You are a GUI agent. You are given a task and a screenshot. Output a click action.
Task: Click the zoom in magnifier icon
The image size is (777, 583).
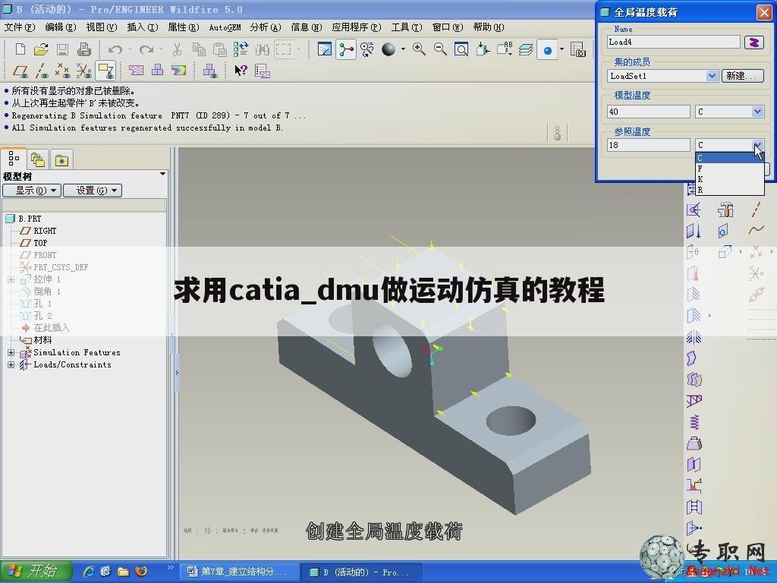point(419,49)
